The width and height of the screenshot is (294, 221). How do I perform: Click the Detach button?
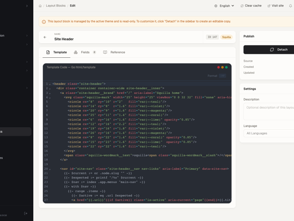click(x=269, y=50)
